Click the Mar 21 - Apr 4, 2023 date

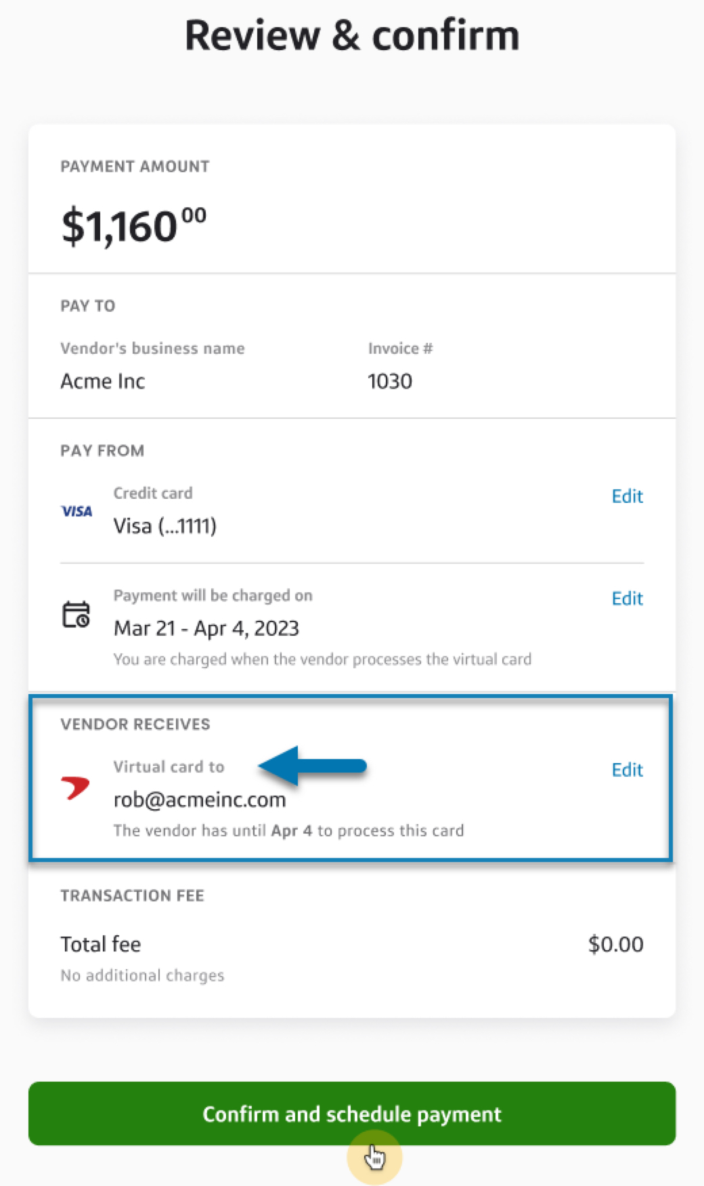(206, 628)
